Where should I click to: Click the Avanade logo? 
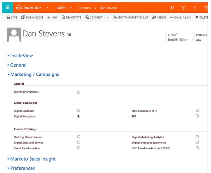(28, 7)
